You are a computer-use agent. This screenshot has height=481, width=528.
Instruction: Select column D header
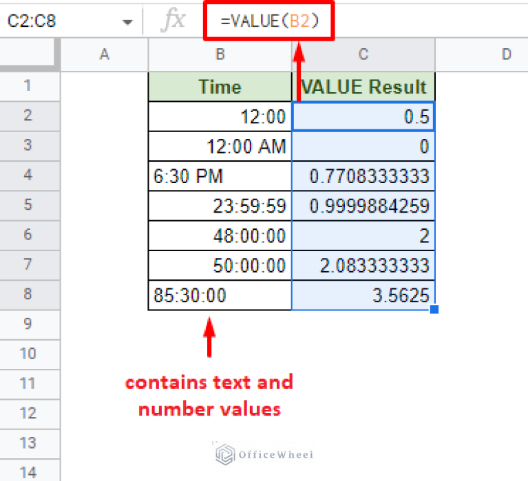496,54
